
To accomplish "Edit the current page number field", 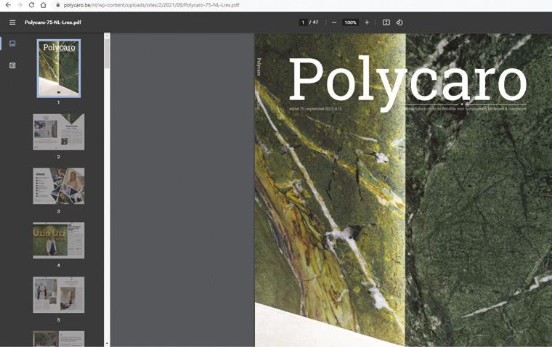I will click(x=303, y=23).
